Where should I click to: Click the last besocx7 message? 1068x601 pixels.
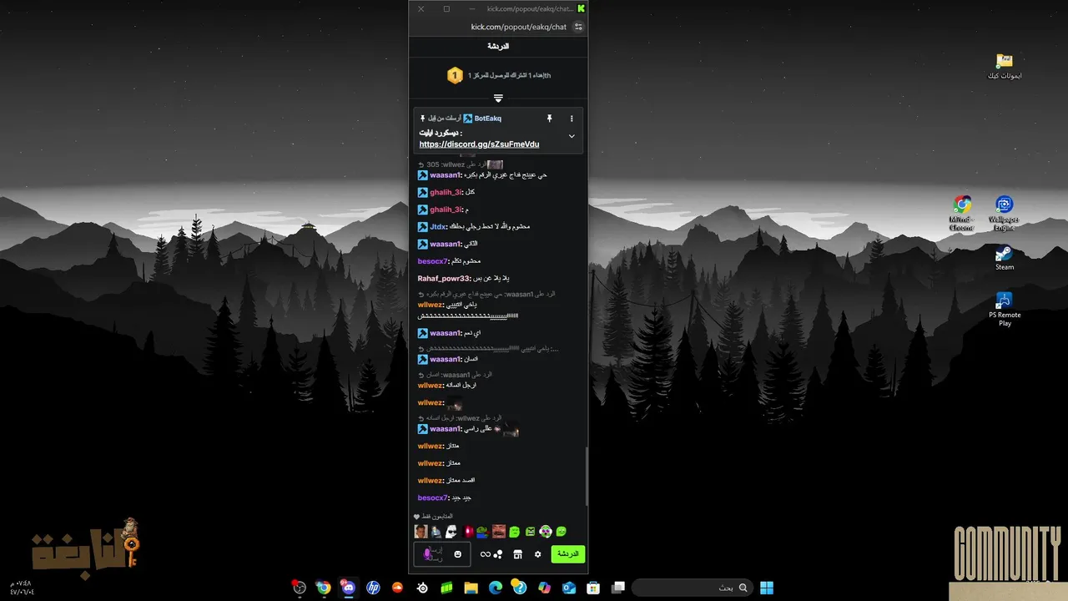(444, 497)
